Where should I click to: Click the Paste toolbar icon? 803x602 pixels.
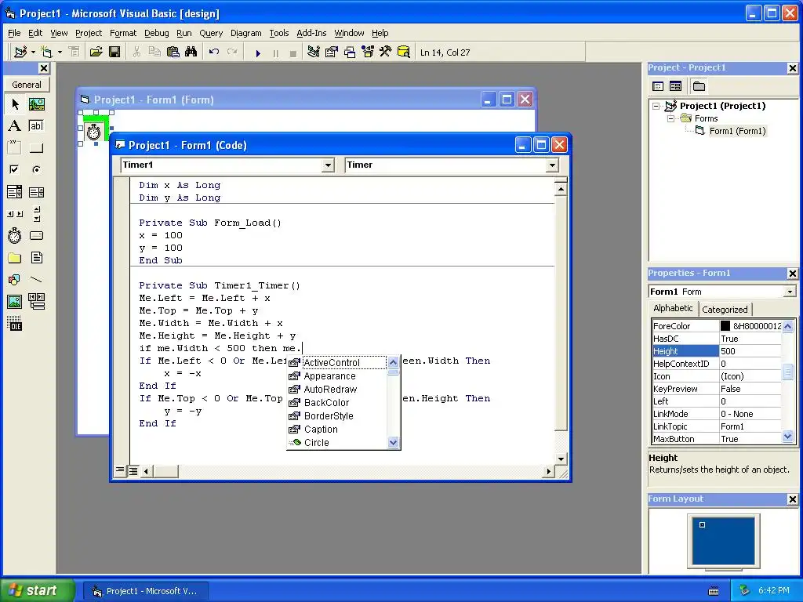[173, 53]
